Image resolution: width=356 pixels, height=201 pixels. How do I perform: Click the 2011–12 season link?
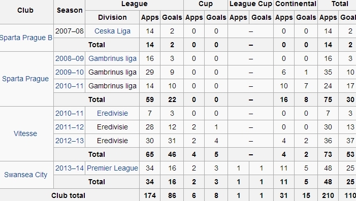70,127
